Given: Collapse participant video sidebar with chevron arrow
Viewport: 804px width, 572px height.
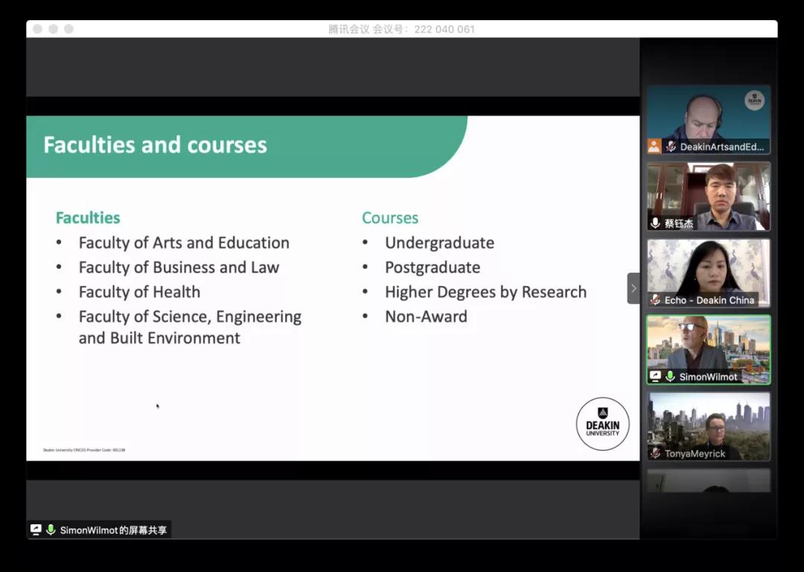Looking at the screenshot, I should (634, 288).
